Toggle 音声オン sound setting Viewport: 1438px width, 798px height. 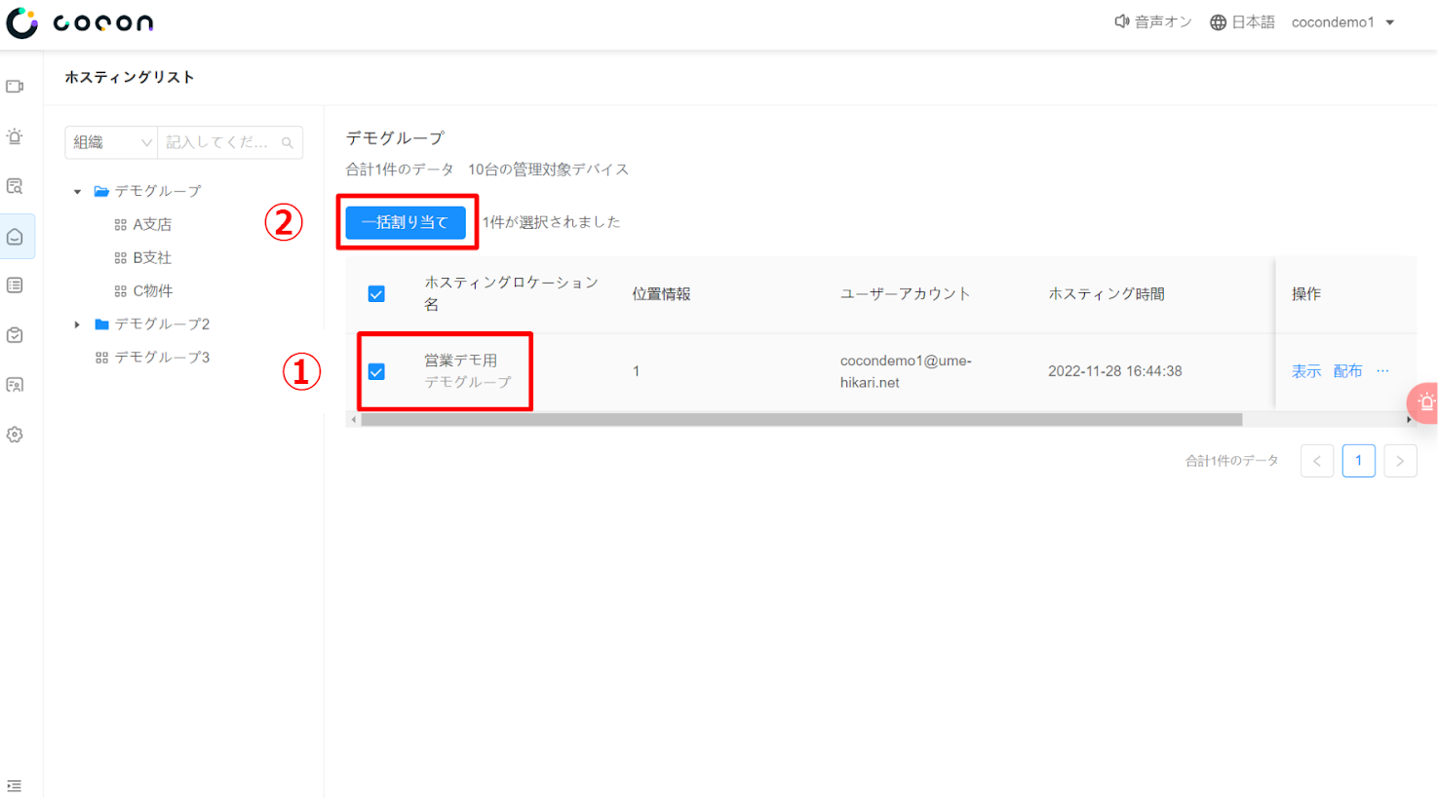pos(1153,21)
